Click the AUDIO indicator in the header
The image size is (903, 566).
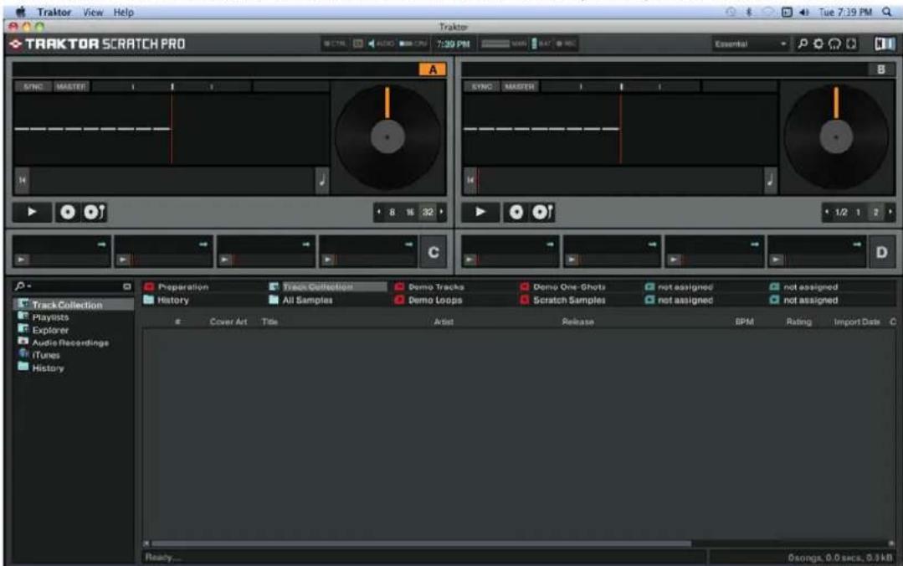(381, 44)
